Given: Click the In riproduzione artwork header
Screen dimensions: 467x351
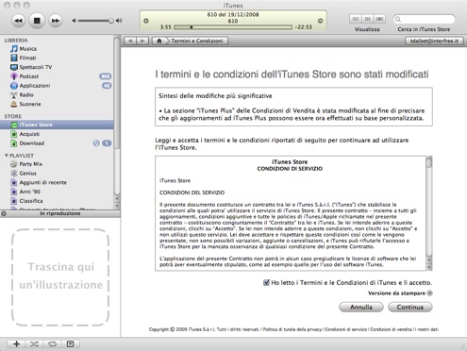Looking at the screenshot, I should (x=60, y=213).
